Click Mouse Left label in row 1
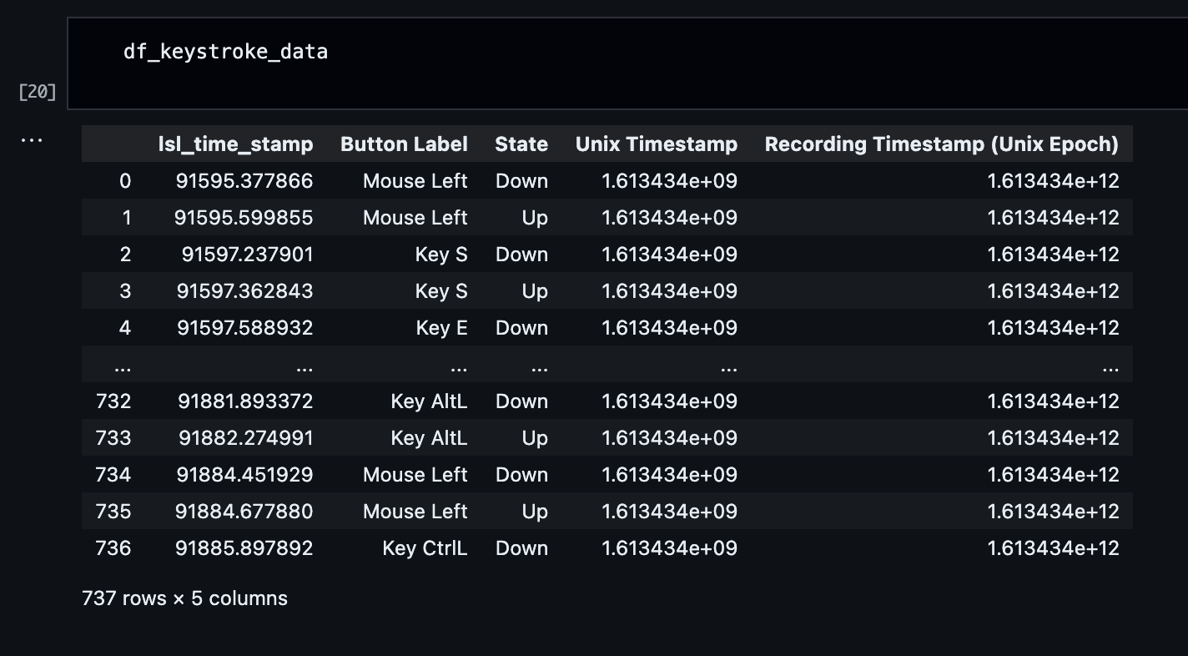 pyautogui.click(x=415, y=218)
